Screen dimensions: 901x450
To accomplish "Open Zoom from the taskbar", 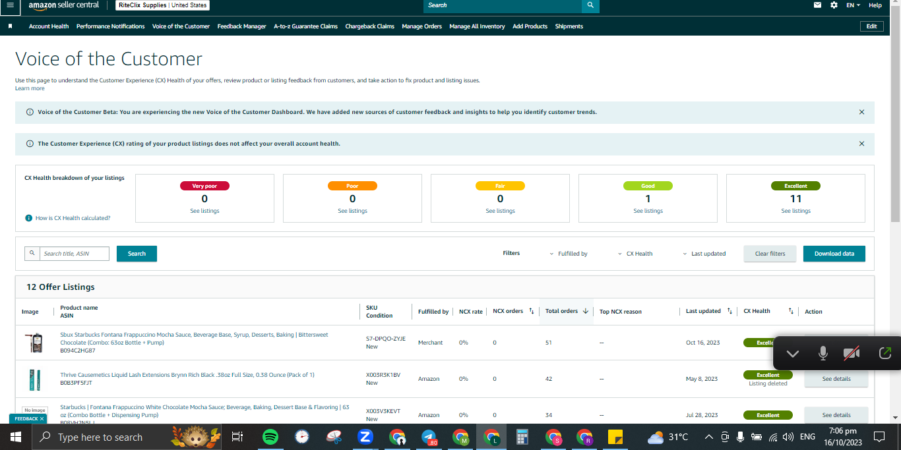I will click(365, 437).
